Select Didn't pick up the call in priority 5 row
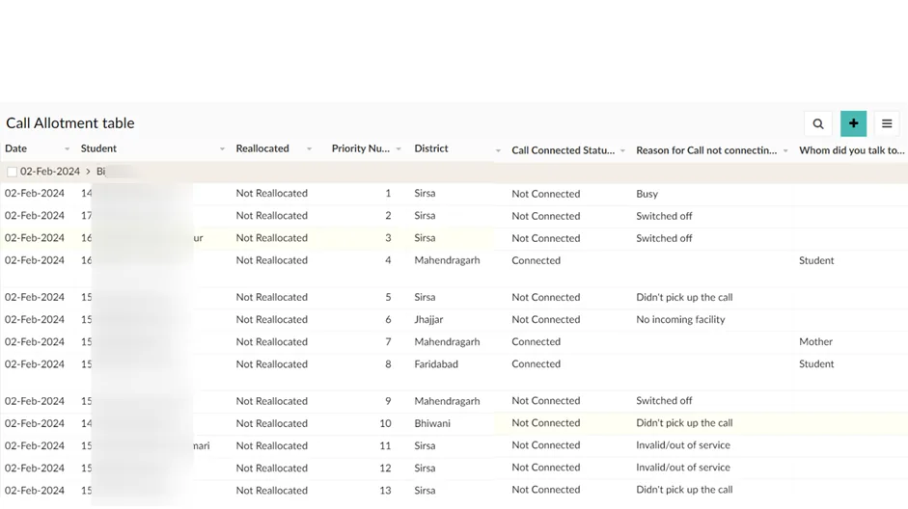Image resolution: width=908 pixels, height=509 pixels. pyautogui.click(x=684, y=297)
